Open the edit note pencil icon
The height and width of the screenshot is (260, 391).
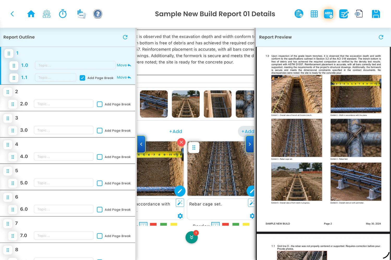[344, 14]
